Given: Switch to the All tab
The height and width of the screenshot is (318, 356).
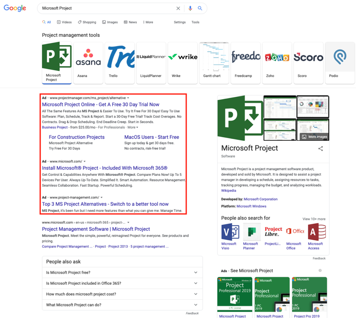Looking at the screenshot, I should click(x=47, y=22).
